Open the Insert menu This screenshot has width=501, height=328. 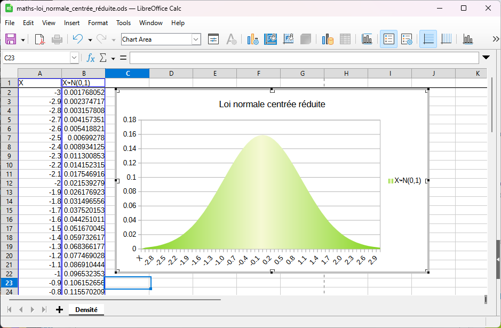click(71, 23)
